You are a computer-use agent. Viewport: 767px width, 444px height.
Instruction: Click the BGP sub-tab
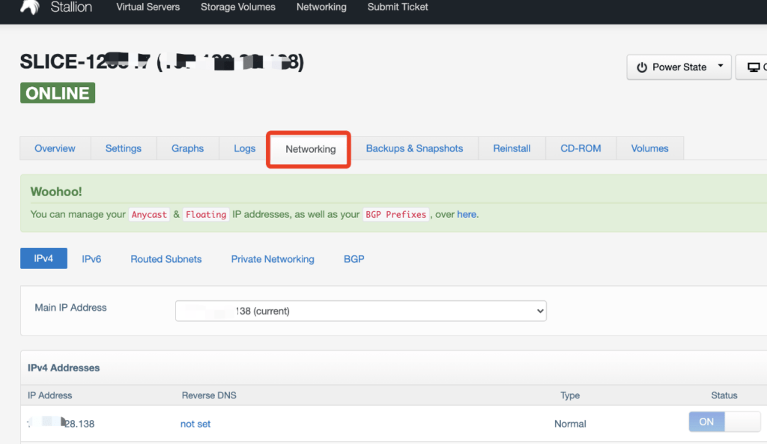click(354, 259)
